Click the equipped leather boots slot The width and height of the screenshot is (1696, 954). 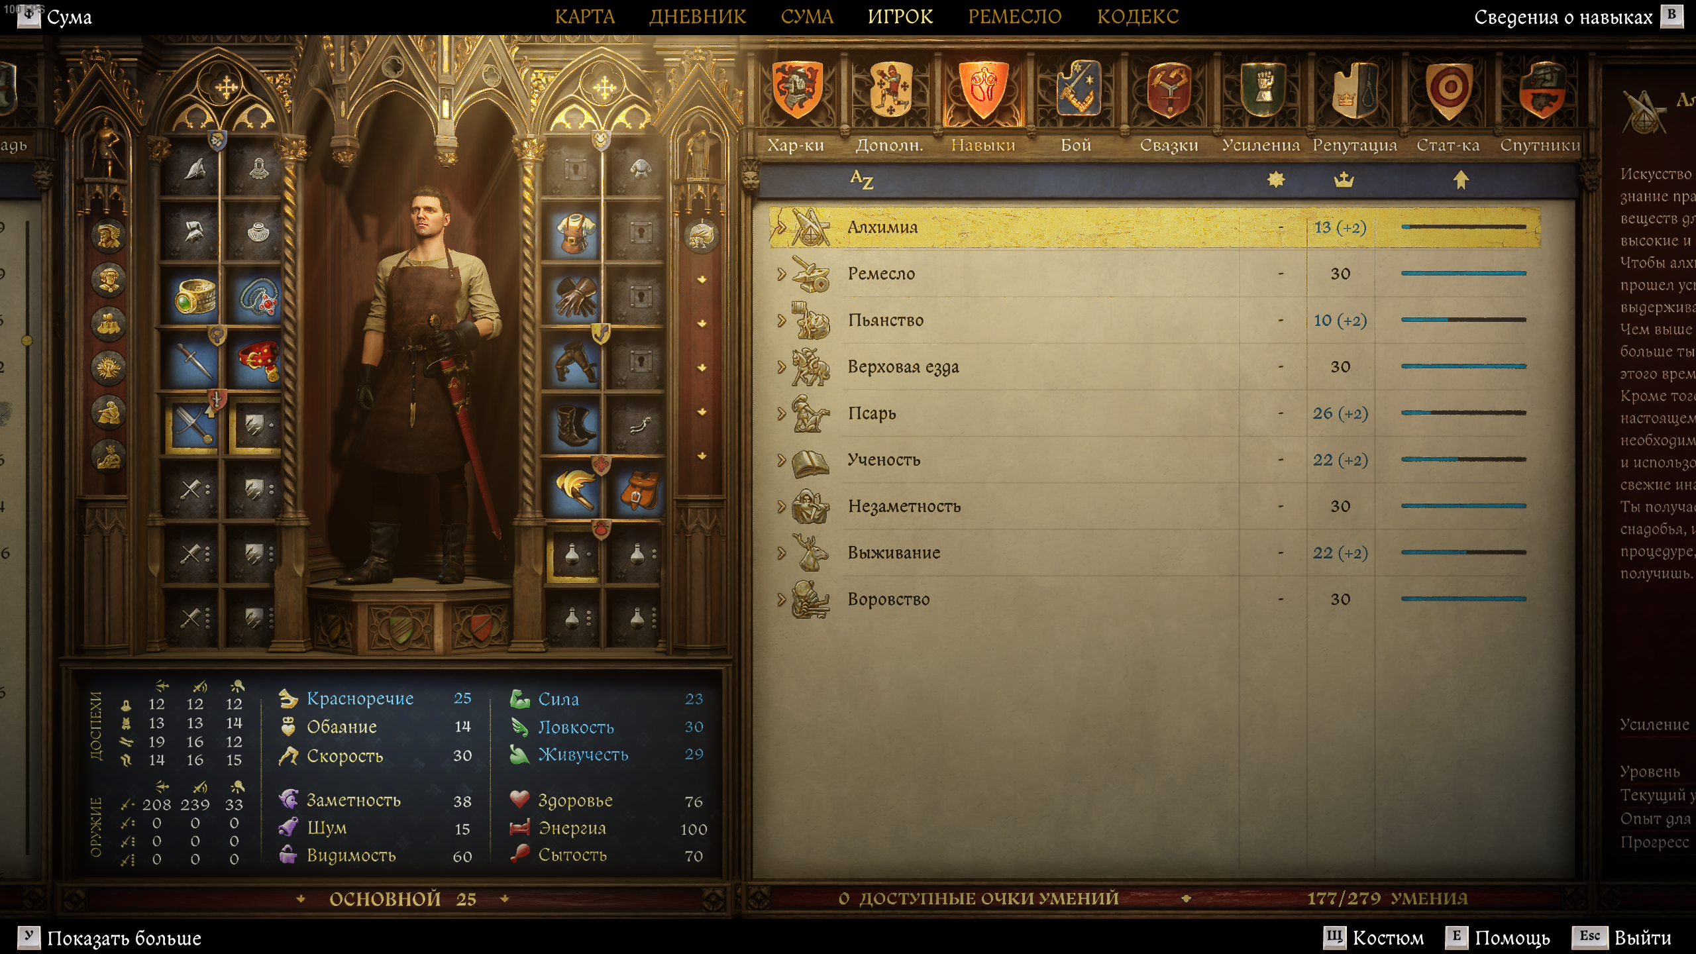pos(573,425)
